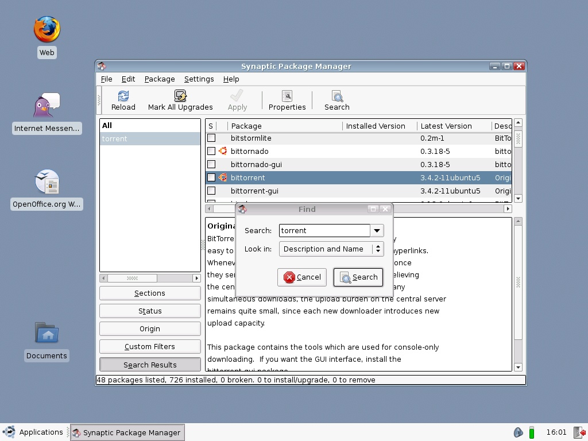Switch to the Synaptic Package Manager taskbar button
Image resolution: width=588 pixels, height=441 pixels.
127,433
